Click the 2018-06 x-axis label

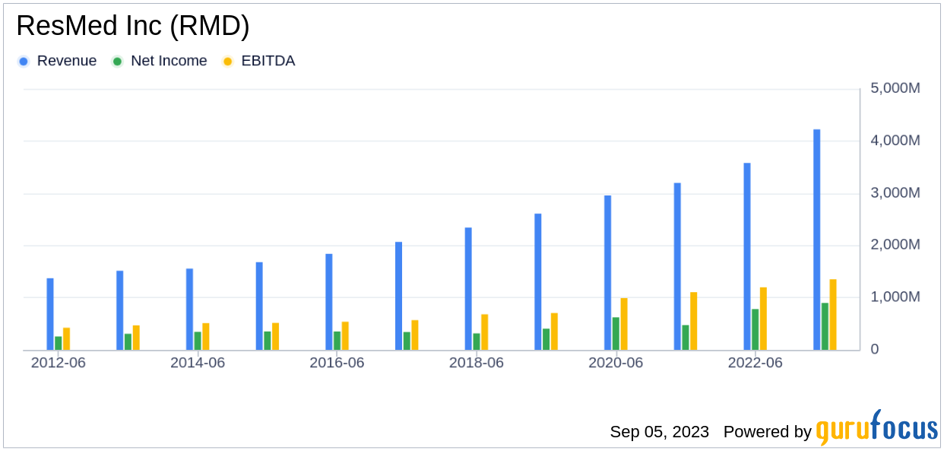pos(476,364)
